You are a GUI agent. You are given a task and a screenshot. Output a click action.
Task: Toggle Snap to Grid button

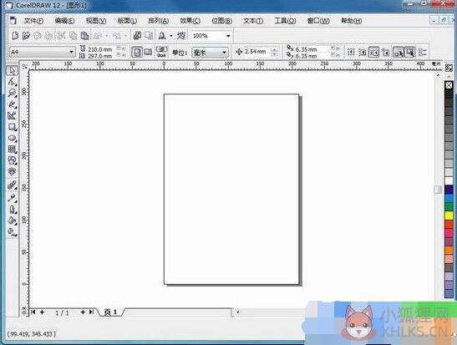point(351,53)
